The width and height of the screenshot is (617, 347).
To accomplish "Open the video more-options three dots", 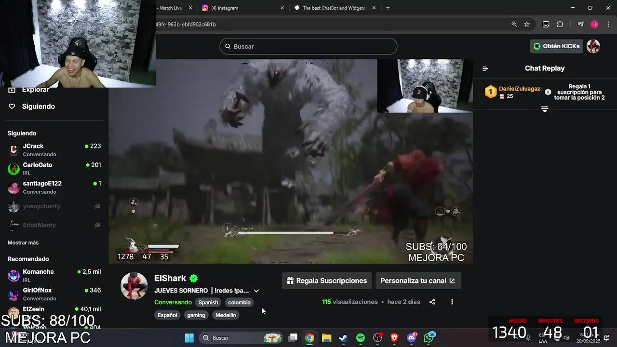I will tap(452, 302).
